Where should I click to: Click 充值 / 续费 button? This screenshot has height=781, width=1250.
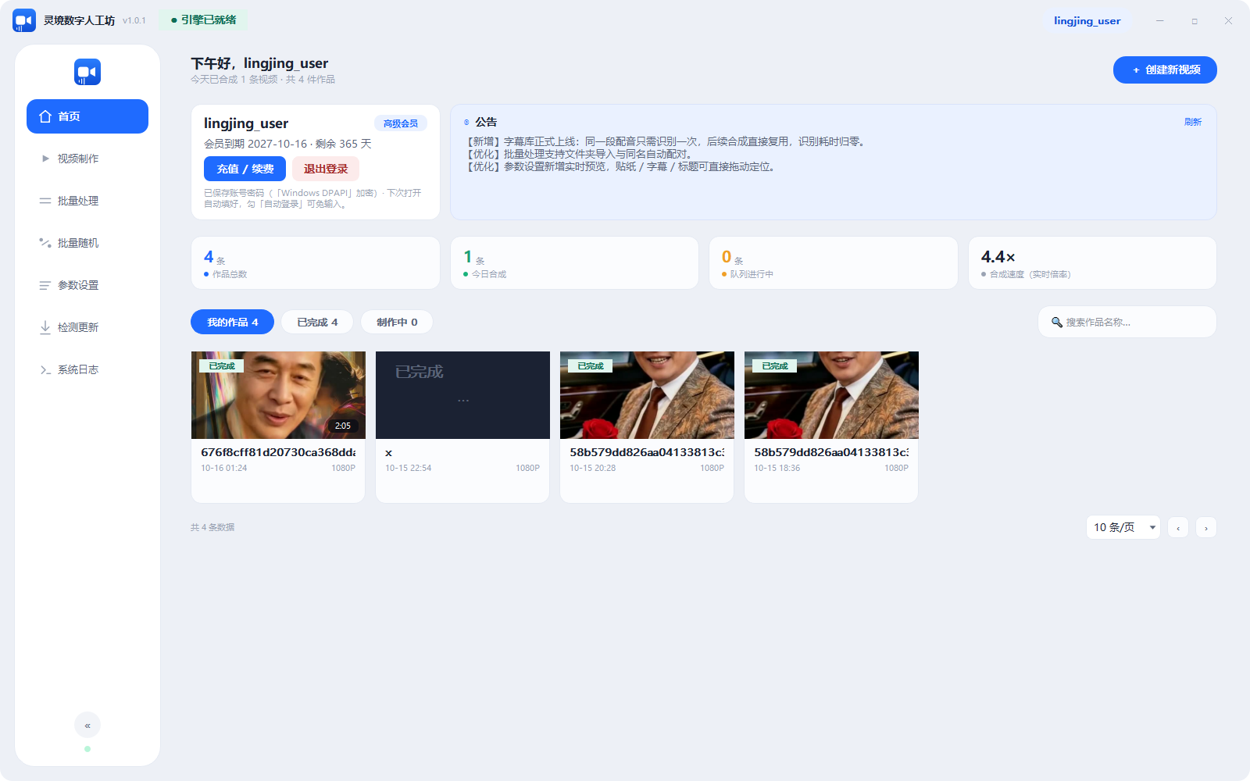click(x=245, y=169)
